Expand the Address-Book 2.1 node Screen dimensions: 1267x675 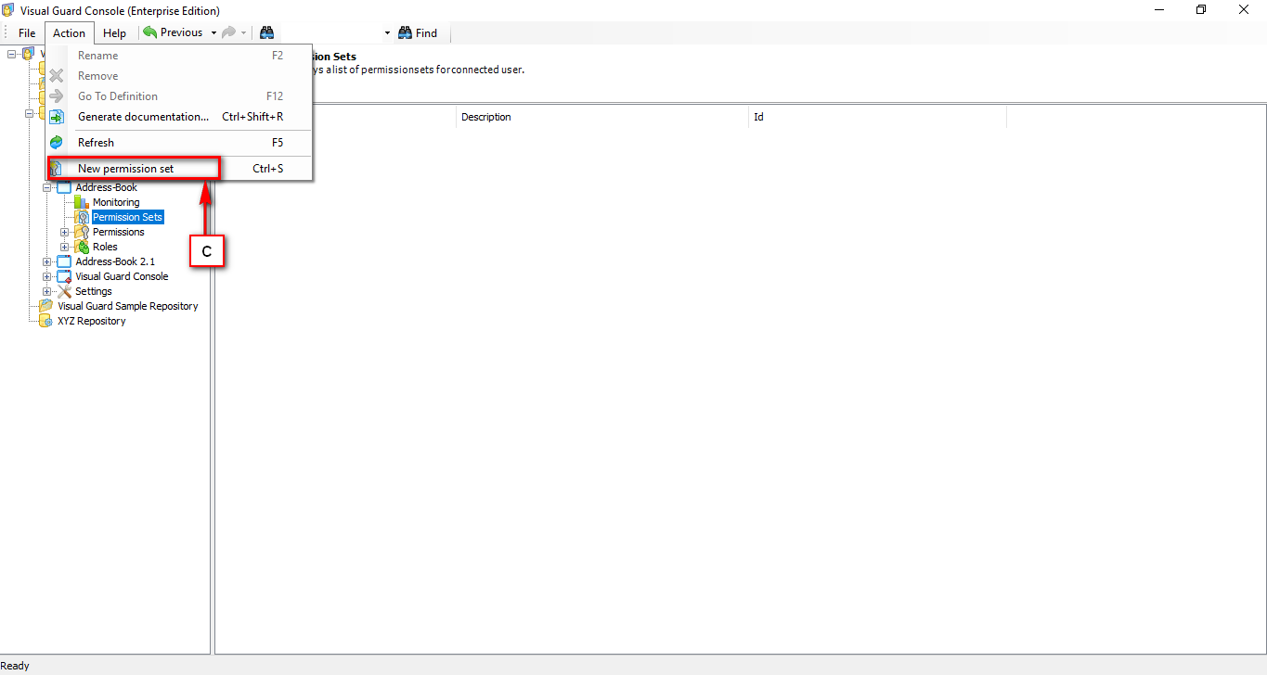[46, 261]
